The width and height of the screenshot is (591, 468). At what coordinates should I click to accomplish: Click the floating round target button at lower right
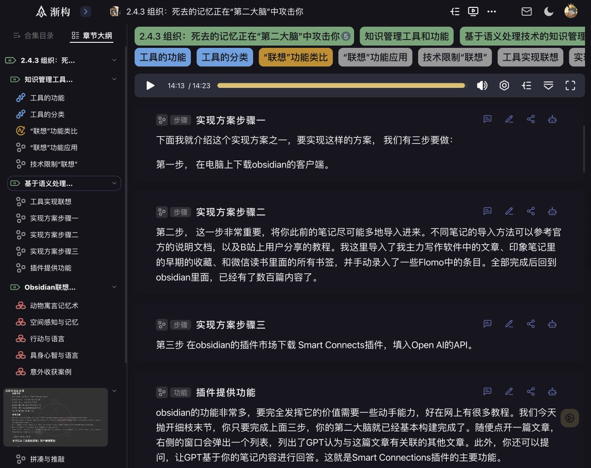coord(570,418)
